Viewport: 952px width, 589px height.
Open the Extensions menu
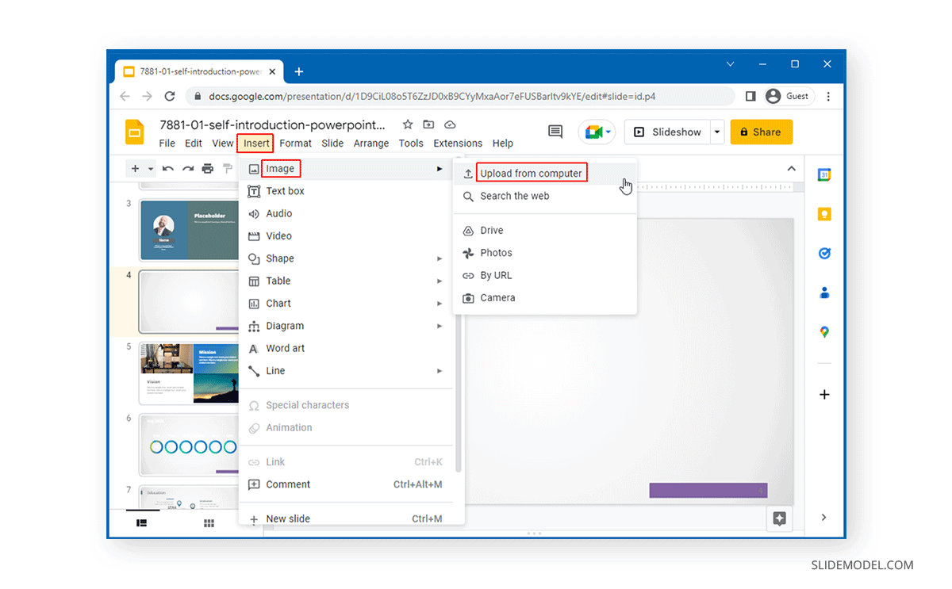click(x=458, y=143)
